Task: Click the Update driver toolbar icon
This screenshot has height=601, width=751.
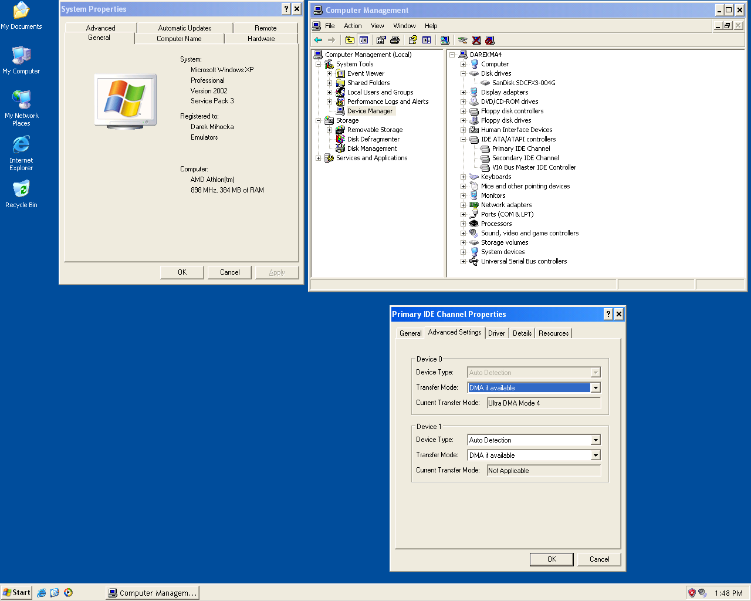Action: (462, 40)
